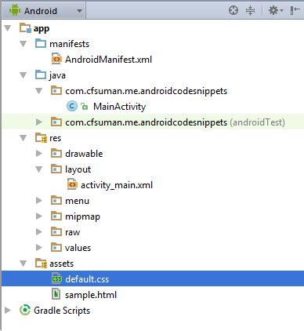Click the drawable folder icon
304x331 pixels.
56,153
